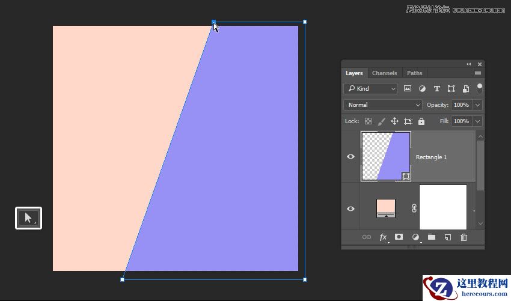Lock layer position
Viewport: 511px width, 301px height.
[394, 121]
